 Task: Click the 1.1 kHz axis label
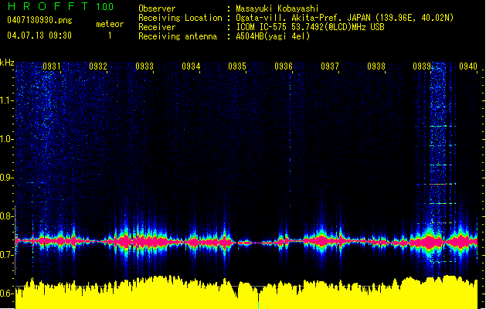click(7, 100)
